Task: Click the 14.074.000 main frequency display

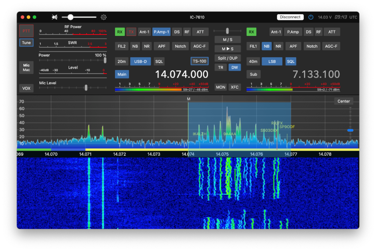Action: (181, 74)
